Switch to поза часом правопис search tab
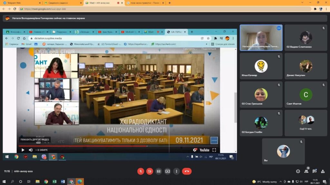 [x=145, y=3]
